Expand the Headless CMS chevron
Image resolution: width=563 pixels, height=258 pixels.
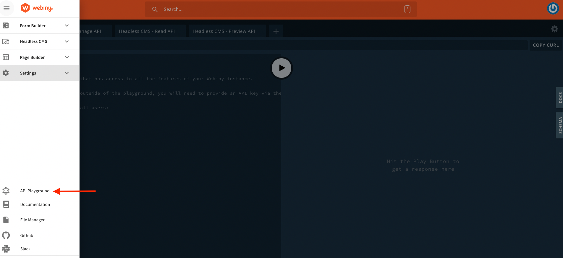click(67, 41)
